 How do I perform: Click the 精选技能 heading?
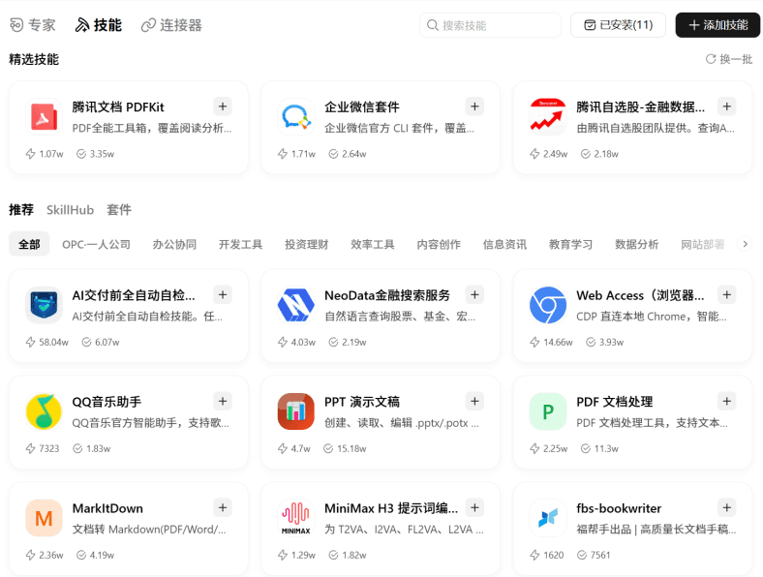tap(34, 59)
